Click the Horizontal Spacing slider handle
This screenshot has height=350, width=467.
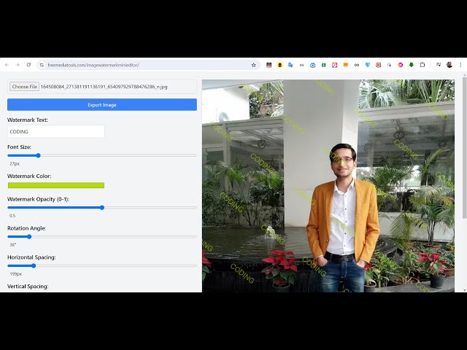34,265
